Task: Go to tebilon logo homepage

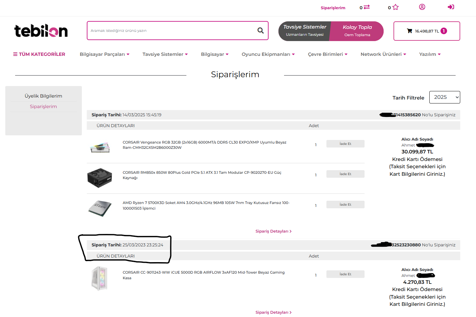Action: 41,31
